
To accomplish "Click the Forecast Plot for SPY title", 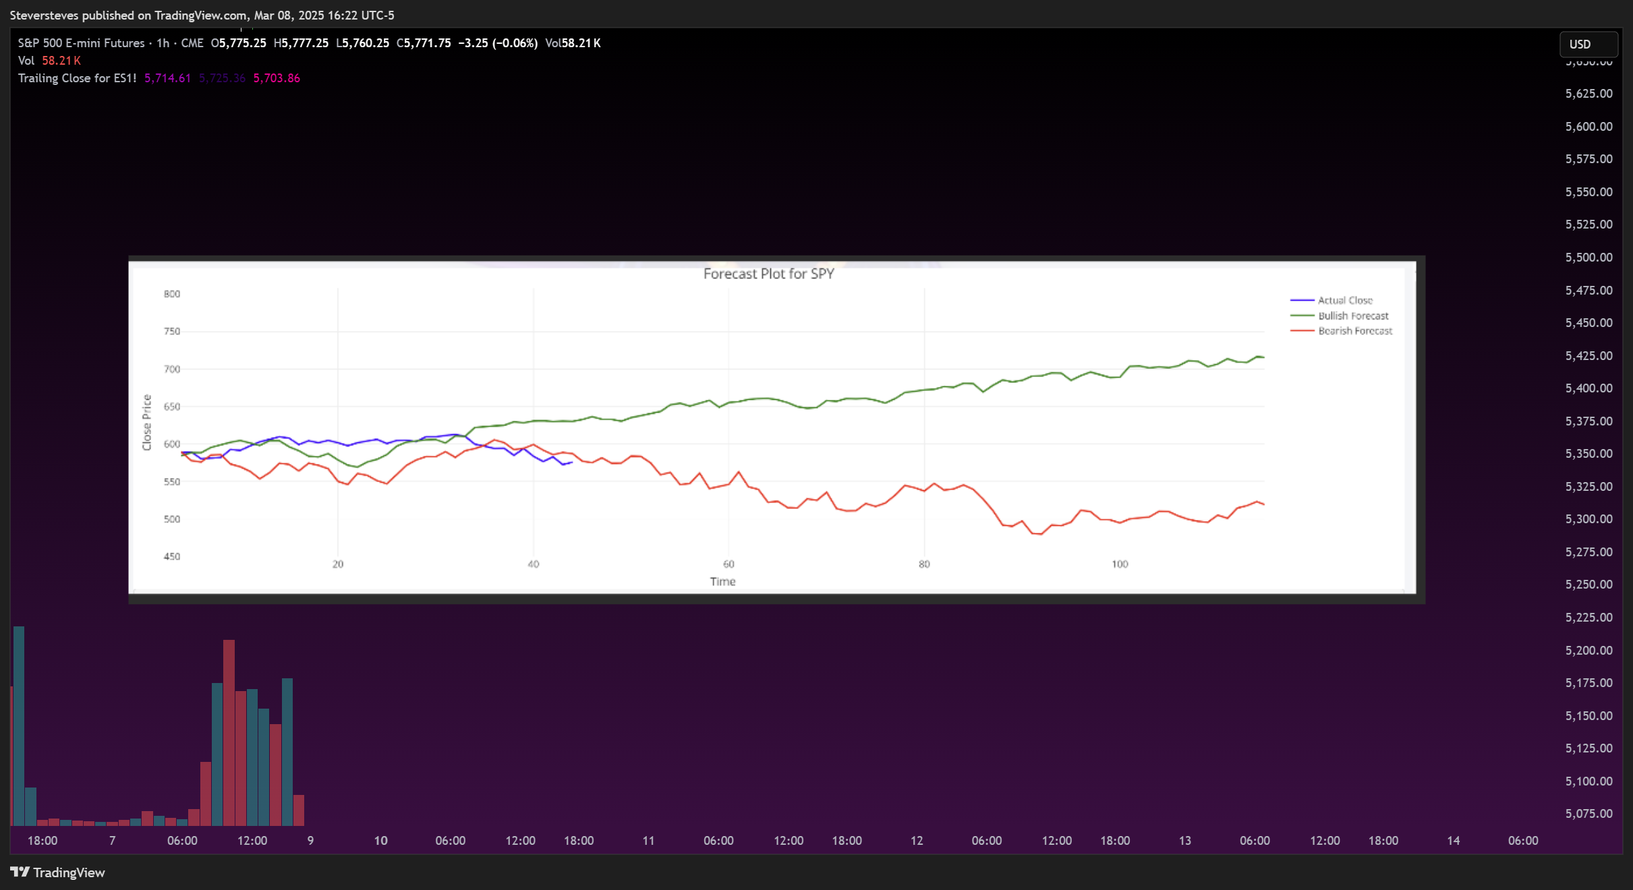I will pyautogui.click(x=769, y=274).
